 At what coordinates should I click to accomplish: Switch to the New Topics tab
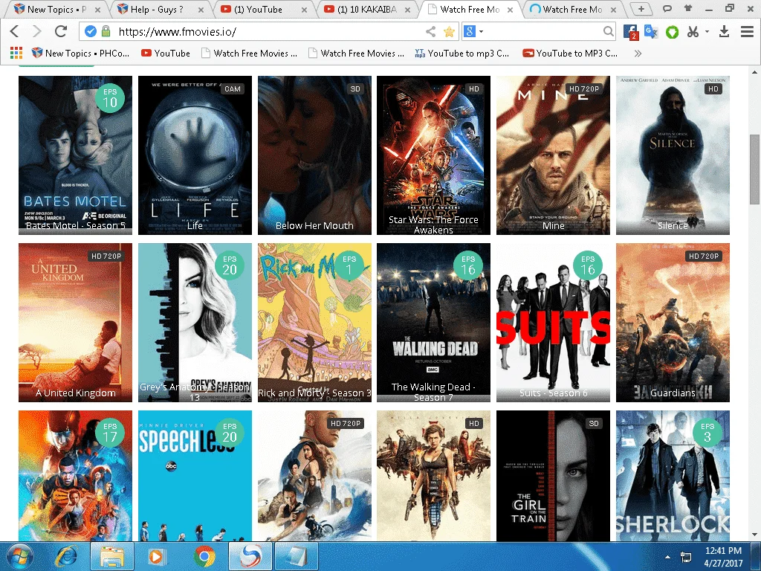(x=56, y=9)
